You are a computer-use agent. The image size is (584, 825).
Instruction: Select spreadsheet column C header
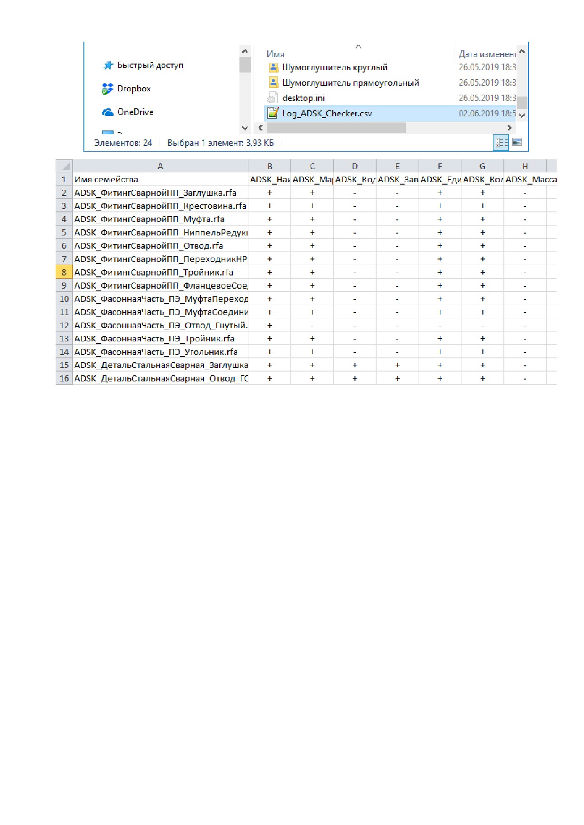[312, 166]
